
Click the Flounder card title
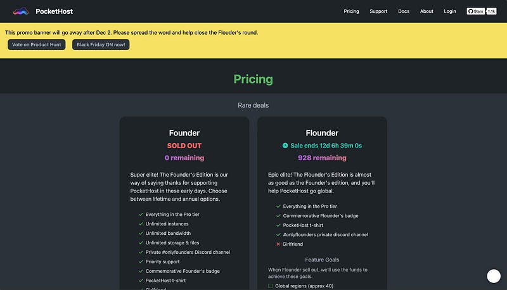(322, 133)
